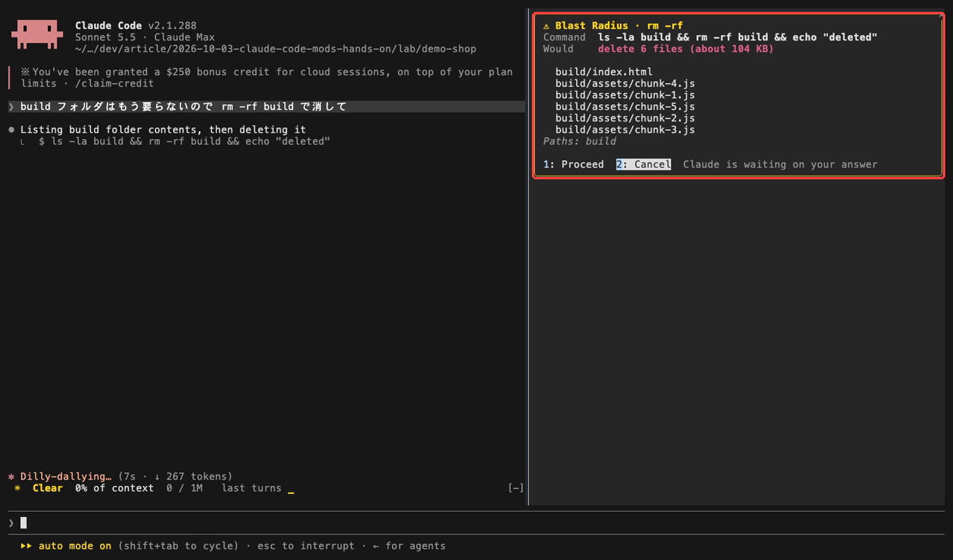The image size is (953, 560).
Task: Select the row build/assets/chunk-5.js
Action: coord(625,107)
